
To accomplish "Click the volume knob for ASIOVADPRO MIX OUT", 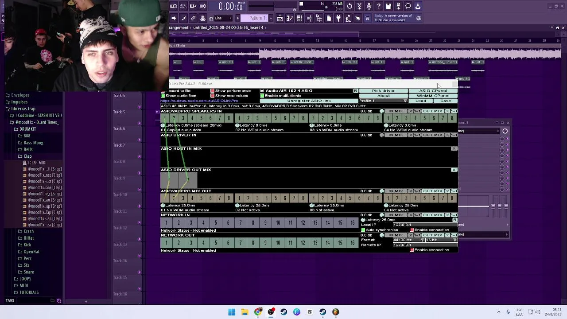I will [x=382, y=191].
